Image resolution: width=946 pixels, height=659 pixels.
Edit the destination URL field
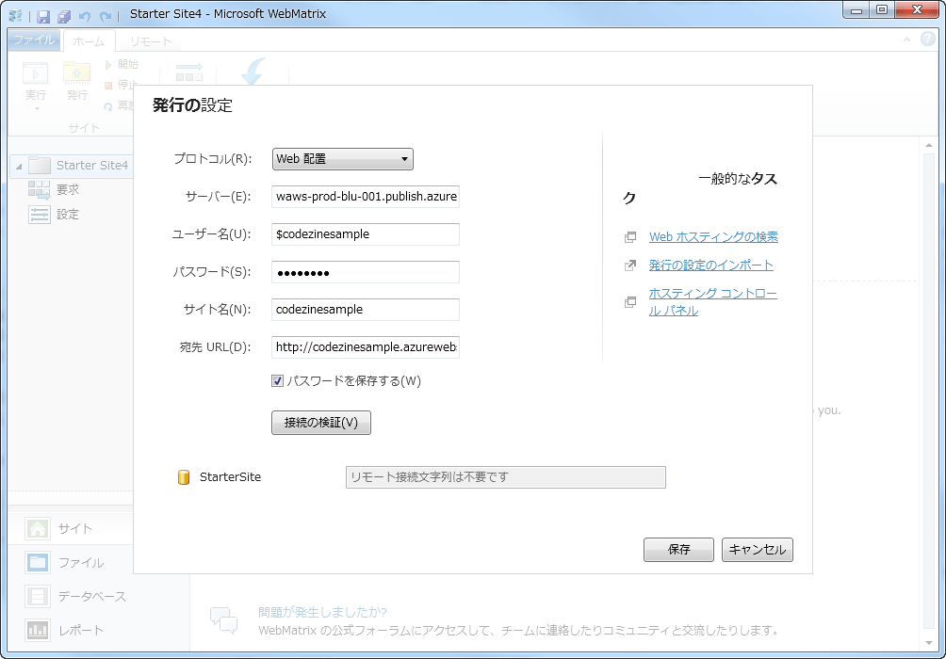click(366, 347)
